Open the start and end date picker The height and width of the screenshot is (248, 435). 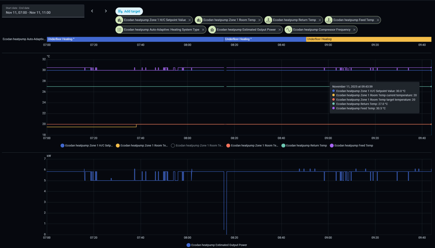[43, 11]
